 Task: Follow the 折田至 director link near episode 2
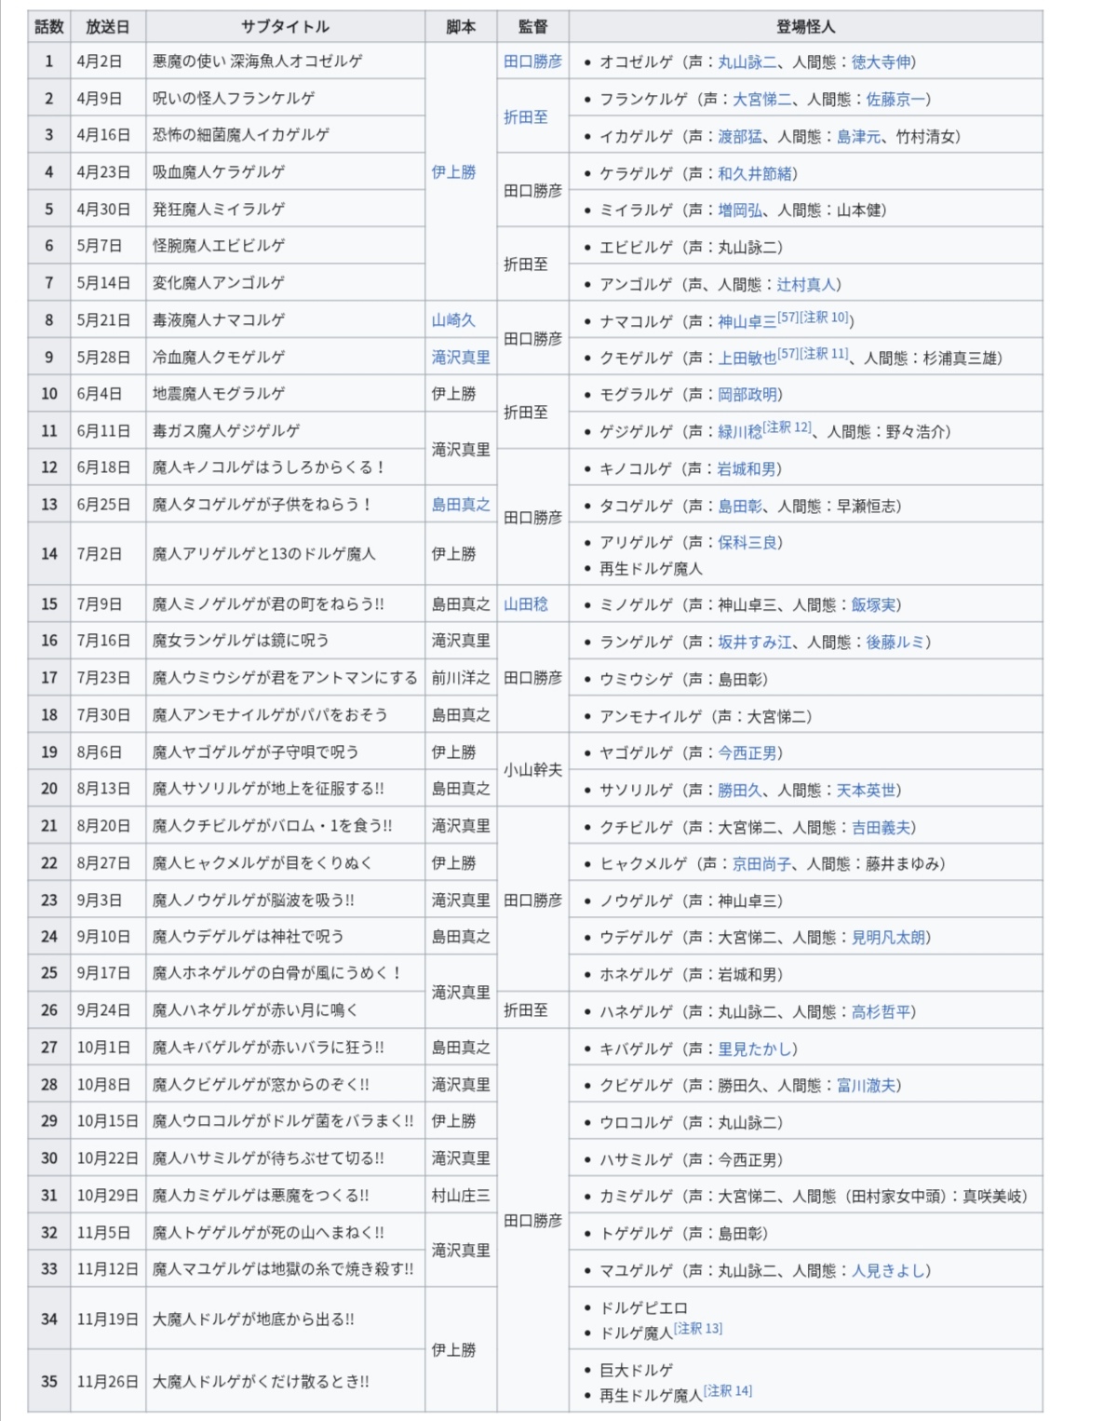(526, 117)
